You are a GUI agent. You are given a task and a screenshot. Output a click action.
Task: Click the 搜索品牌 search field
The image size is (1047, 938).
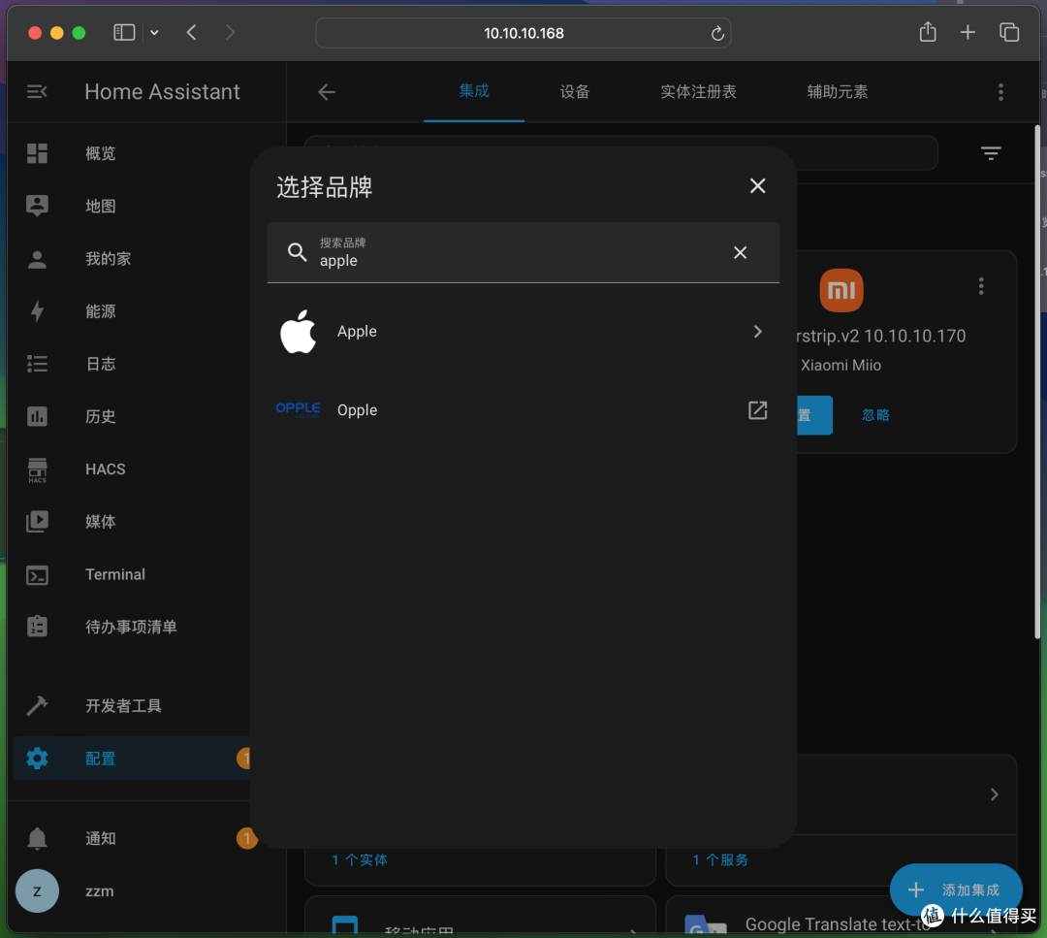tap(523, 252)
